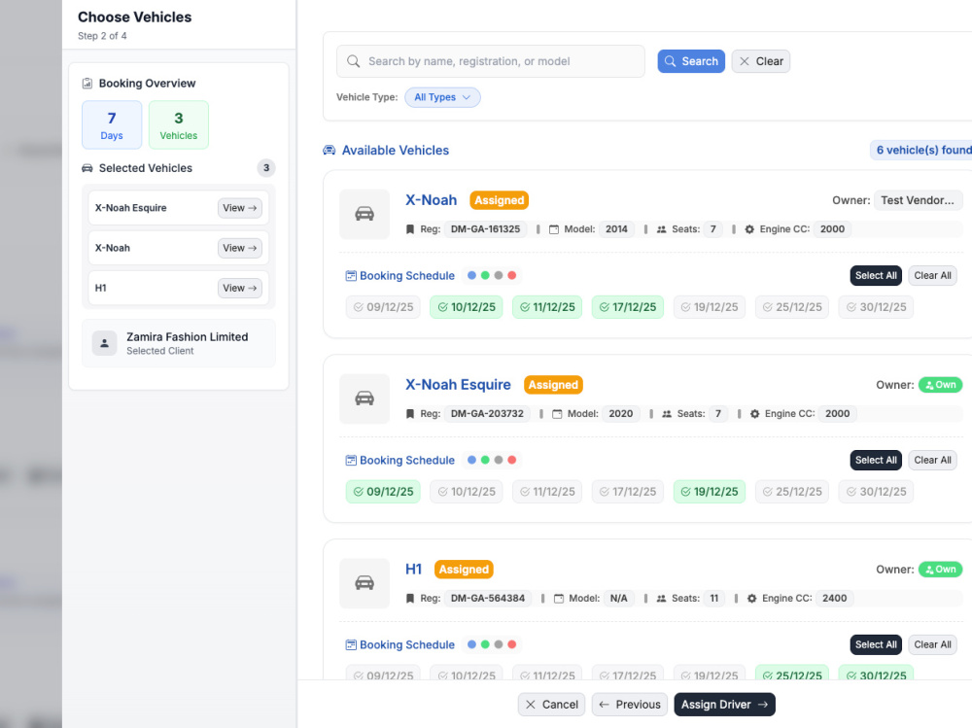Image resolution: width=972 pixels, height=728 pixels.
Task: Click the red legend dot in X-Noah Esquire schedule
Action: tap(512, 460)
